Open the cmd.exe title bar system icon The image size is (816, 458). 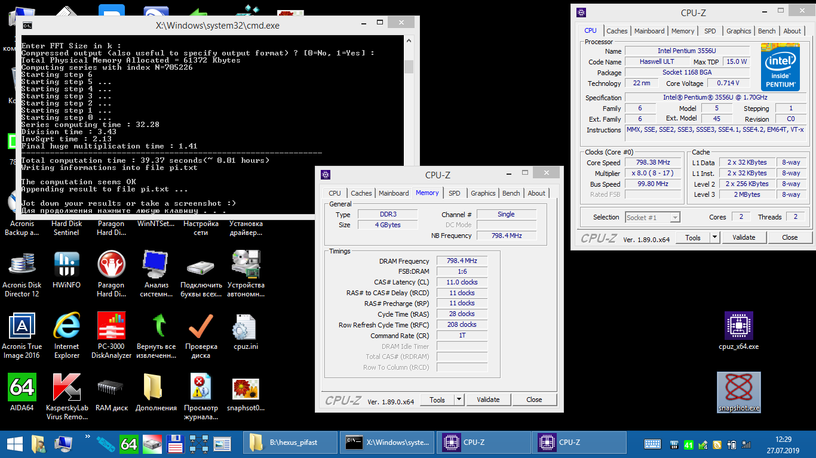[x=27, y=25]
